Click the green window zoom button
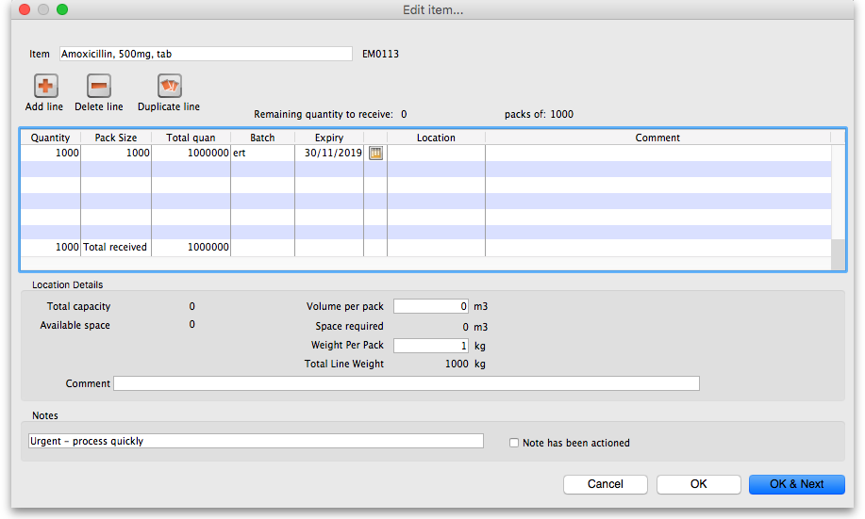This screenshot has width=865, height=519. point(62,9)
